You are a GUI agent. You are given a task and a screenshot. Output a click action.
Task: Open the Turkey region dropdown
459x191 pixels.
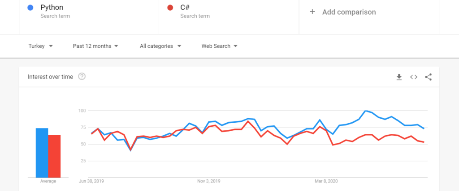pos(40,46)
